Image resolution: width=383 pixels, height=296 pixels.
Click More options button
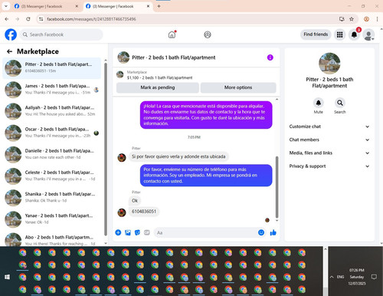238,87
